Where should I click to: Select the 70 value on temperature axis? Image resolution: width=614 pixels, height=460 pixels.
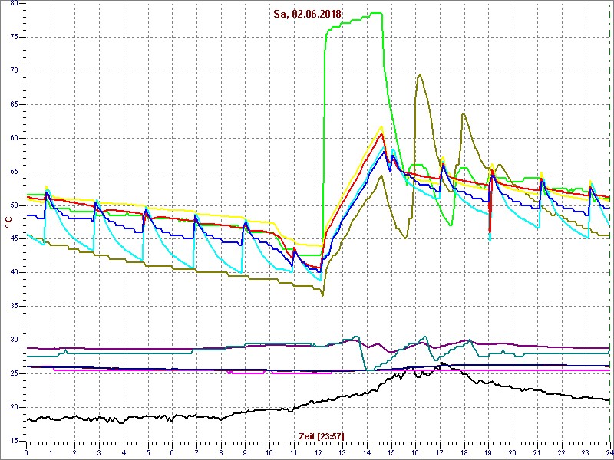click(x=12, y=71)
